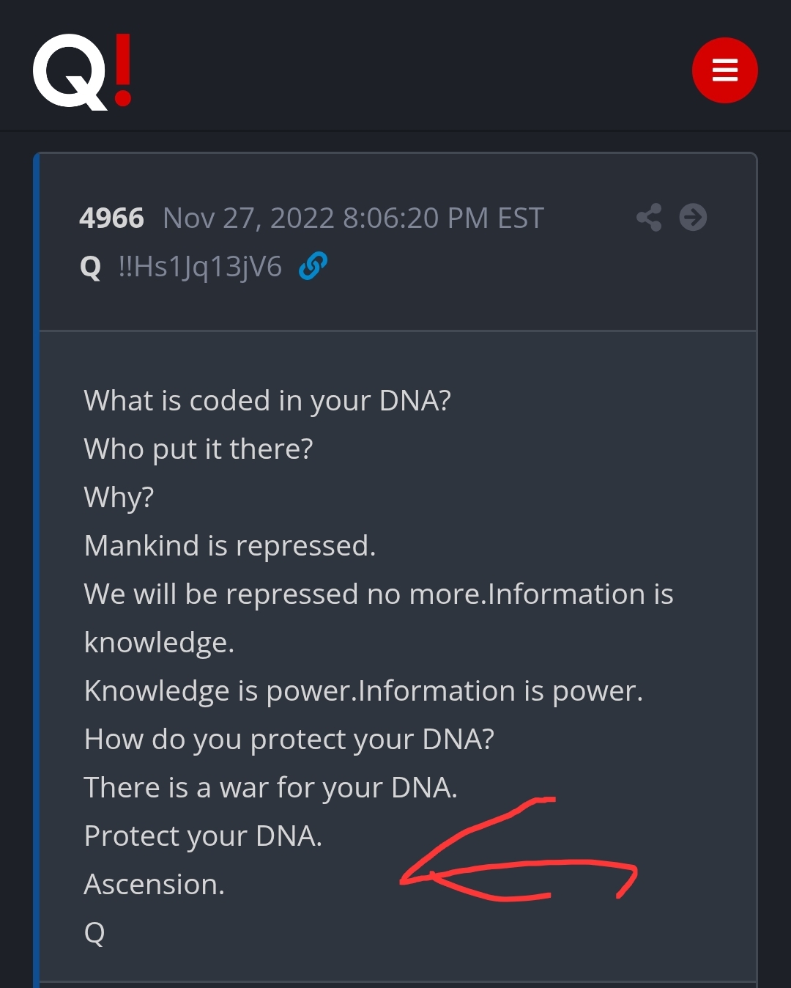Click the circled right arrow icon
791x988 pixels.
click(693, 218)
